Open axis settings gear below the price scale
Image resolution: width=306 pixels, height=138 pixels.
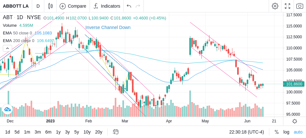click(x=295, y=121)
